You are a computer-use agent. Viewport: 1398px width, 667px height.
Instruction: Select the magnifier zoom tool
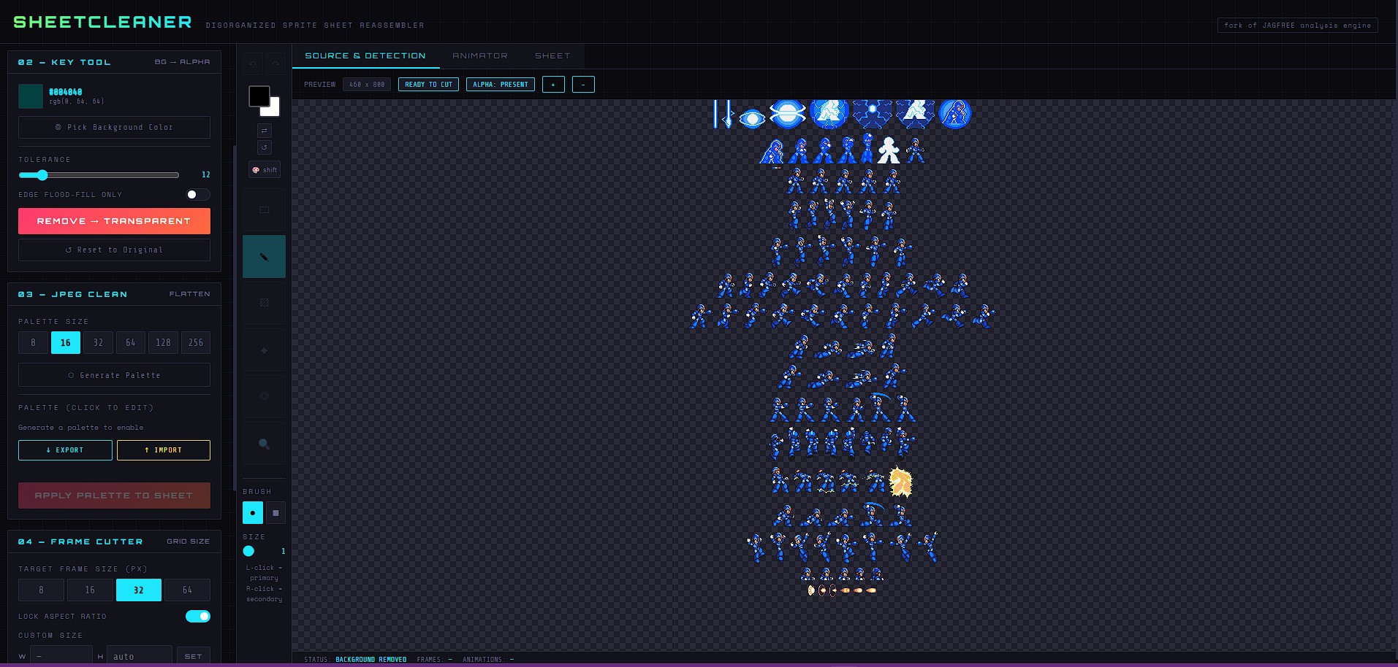264,443
